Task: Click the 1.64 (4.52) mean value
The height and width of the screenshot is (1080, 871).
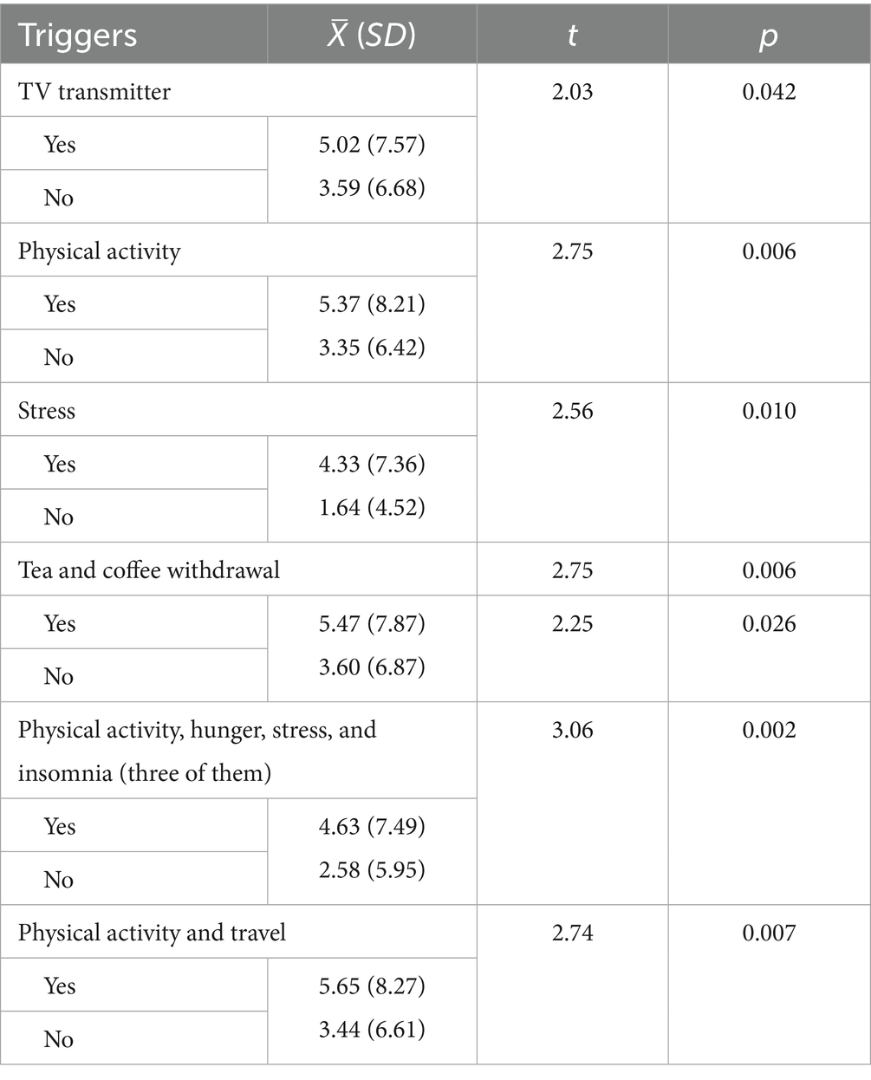Action: click(x=372, y=506)
